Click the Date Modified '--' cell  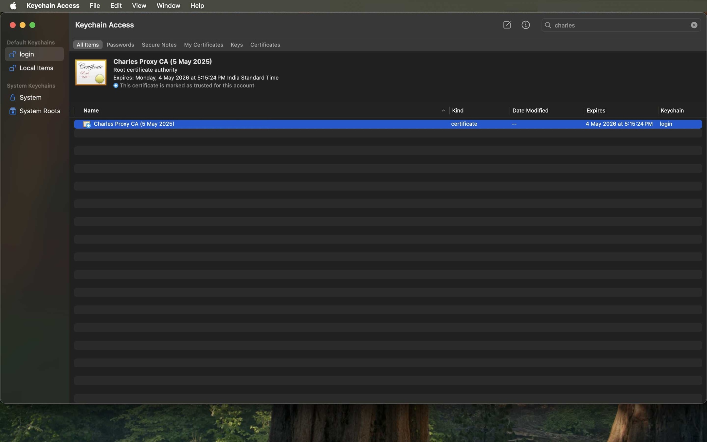pyautogui.click(x=514, y=124)
